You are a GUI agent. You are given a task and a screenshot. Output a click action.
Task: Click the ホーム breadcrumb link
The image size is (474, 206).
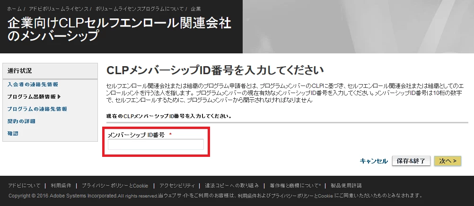14,9
